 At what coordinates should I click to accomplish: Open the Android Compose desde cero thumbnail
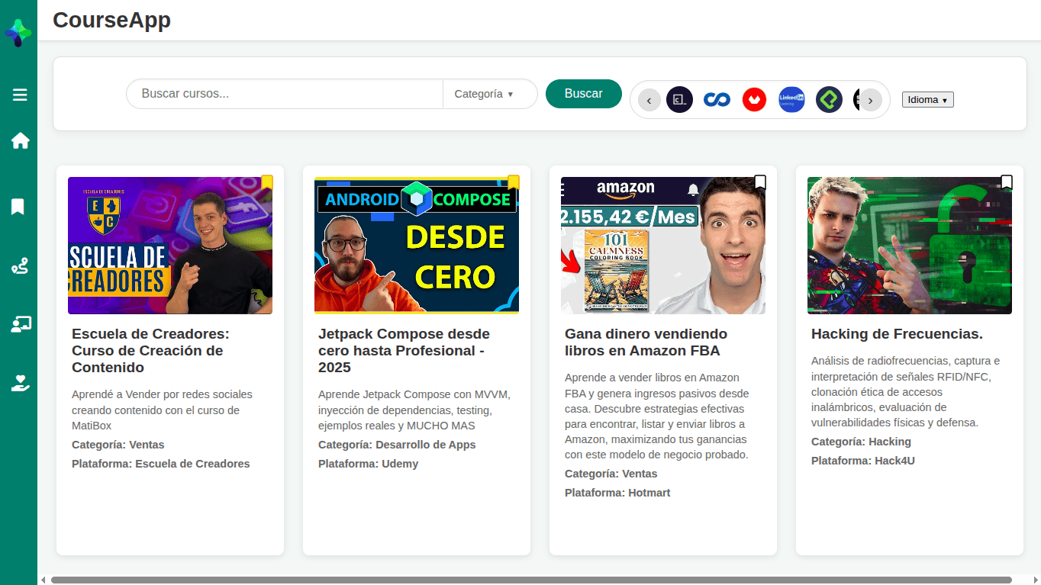click(x=417, y=246)
